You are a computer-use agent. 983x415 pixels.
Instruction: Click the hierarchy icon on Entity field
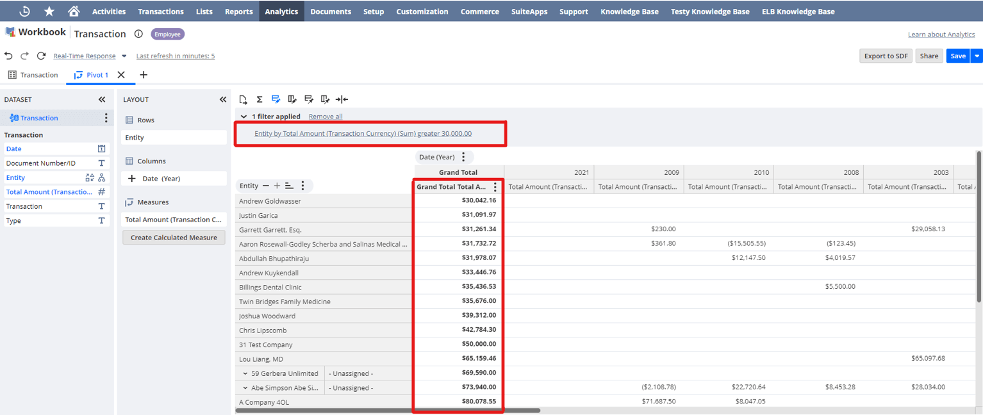[101, 177]
